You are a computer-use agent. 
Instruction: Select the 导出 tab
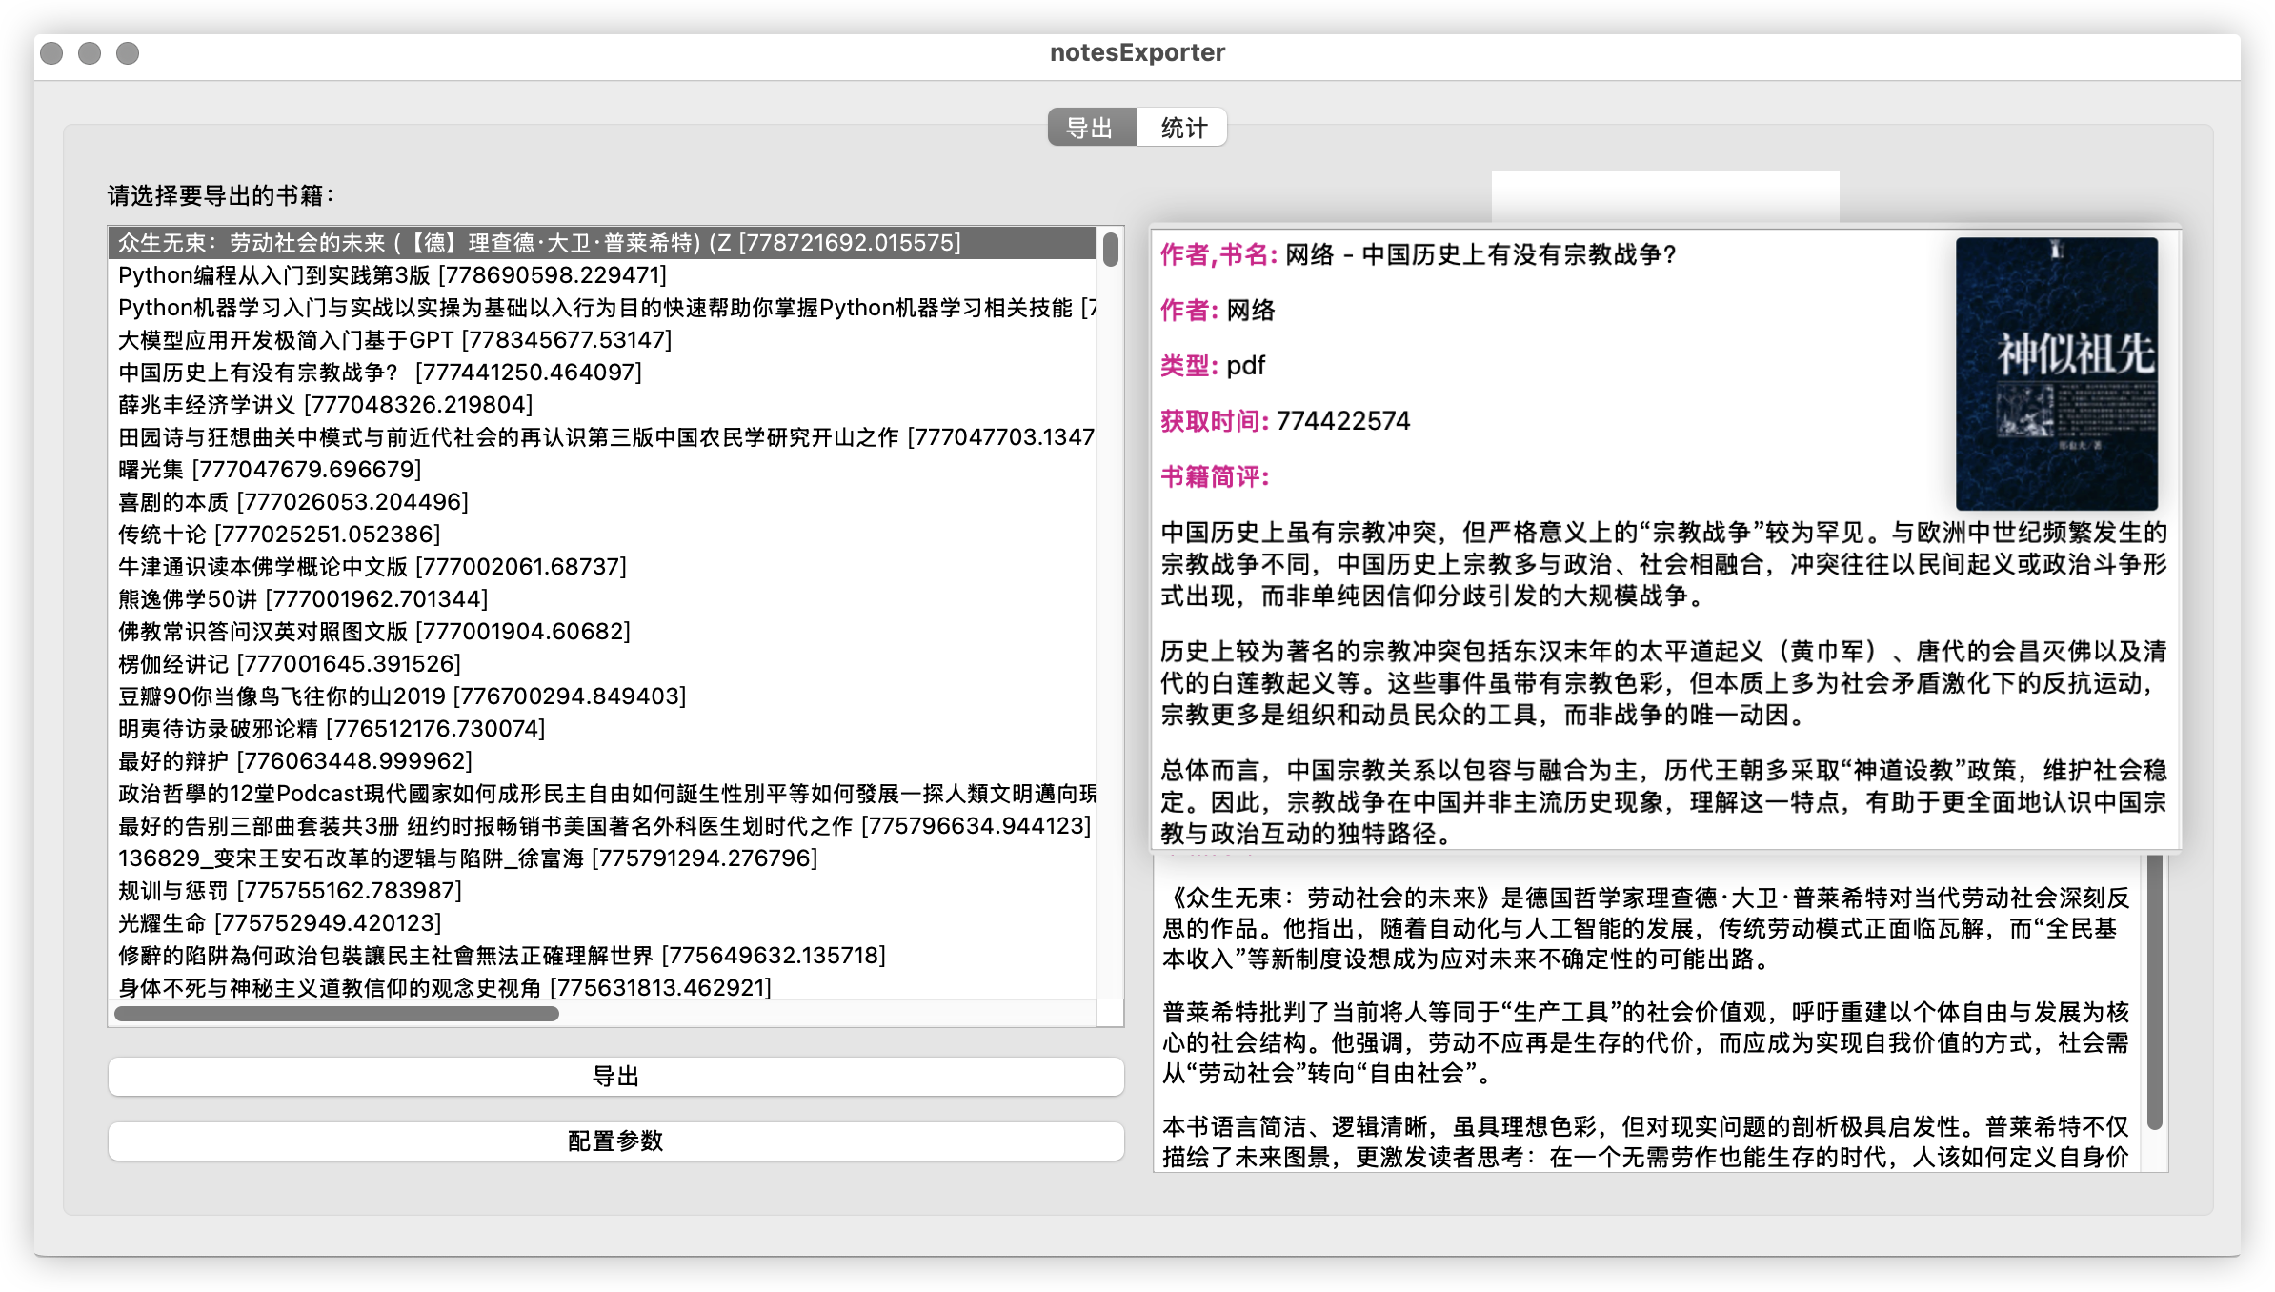pos(1091,128)
